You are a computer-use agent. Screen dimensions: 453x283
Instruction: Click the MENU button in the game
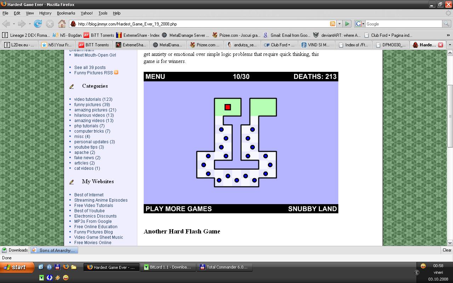point(155,77)
